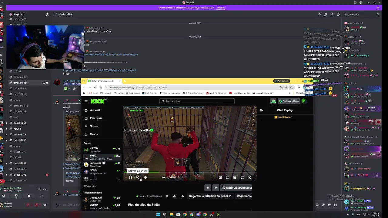Expand ticket-2254 channel threads
Viewport: 388px width, 218px height.
pos(7,123)
